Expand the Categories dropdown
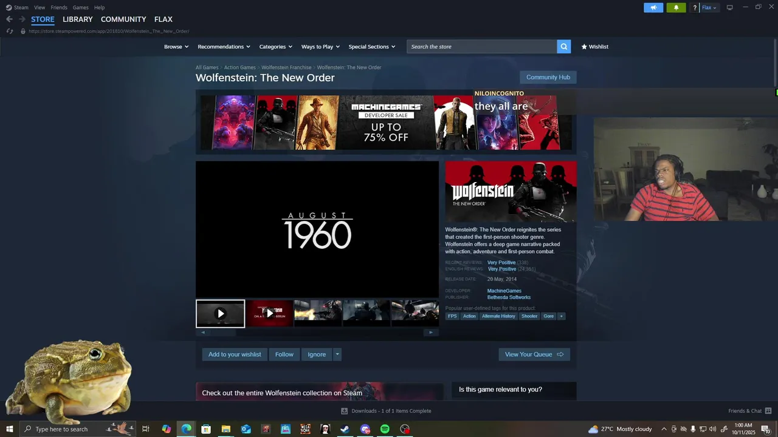The width and height of the screenshot is (778, 437). [x=275, y=47]
